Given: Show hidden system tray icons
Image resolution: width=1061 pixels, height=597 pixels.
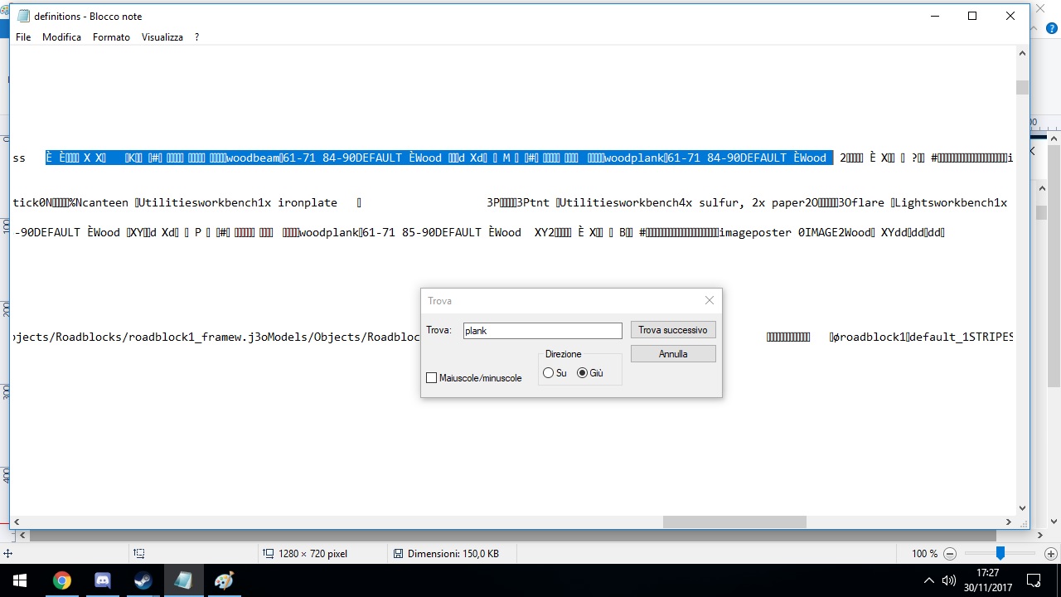Looking at the screenshot, I should click(928, 580).
